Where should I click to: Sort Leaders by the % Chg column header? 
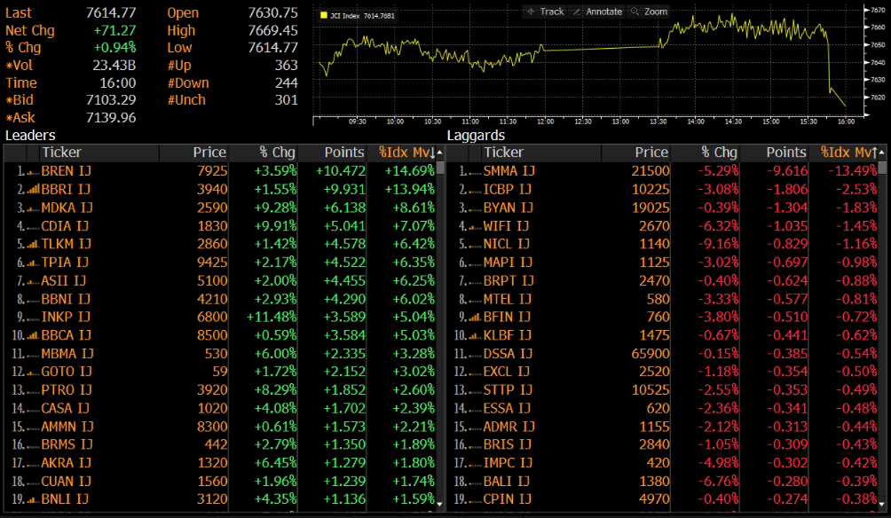[263, 153]
